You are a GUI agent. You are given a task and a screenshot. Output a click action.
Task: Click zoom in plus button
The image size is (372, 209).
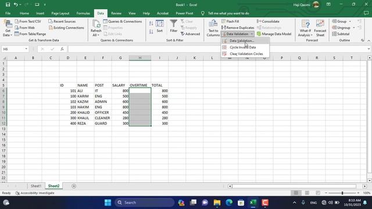click(x=358, y=193)
